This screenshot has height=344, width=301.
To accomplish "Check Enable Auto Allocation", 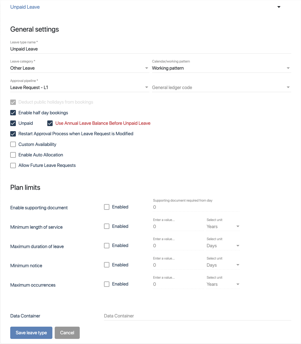I will tap(13, 155).
